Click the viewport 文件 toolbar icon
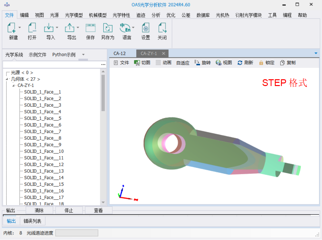This screenshot has width=322, height=240. (x=116, y=63)
